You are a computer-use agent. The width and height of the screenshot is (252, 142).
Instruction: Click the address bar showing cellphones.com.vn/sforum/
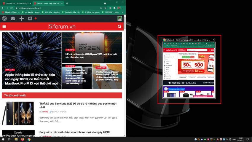point(58,8)
